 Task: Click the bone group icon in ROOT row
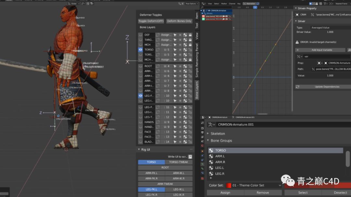[x=185, y=66]
